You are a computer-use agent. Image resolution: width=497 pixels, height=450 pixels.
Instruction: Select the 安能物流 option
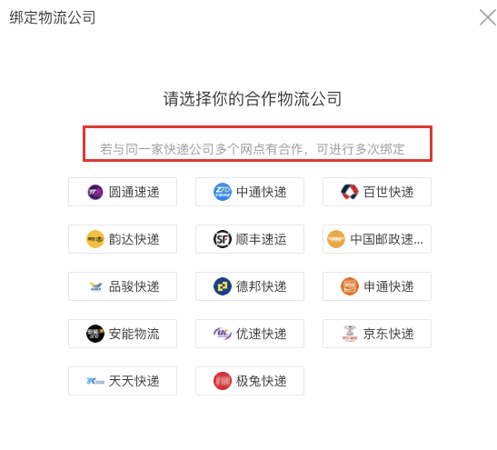pyautogui.click(x=123, y=334)
